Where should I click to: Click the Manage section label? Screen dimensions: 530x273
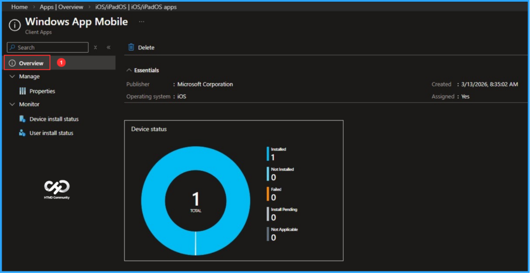point(30,77)
